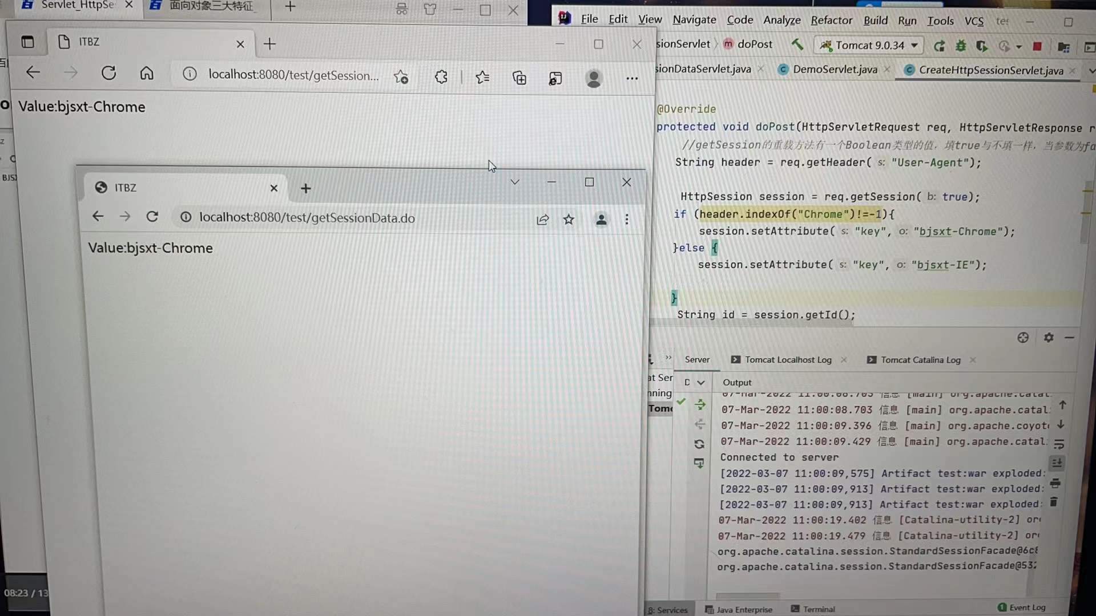Clear the console output with trash icon
The height and width of the screenshot is (616, 1096).
click(x=1054, y=502)
